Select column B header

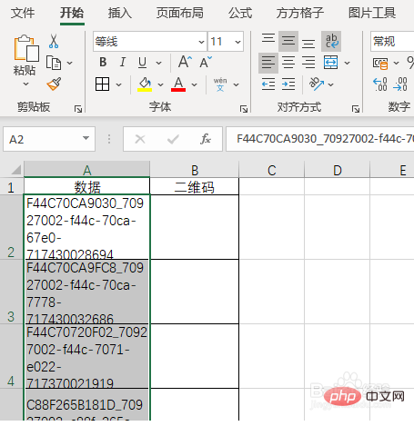pos(195,170)
